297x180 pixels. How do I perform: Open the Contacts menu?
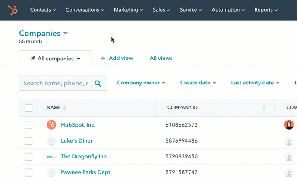click(x=43, y=10)
